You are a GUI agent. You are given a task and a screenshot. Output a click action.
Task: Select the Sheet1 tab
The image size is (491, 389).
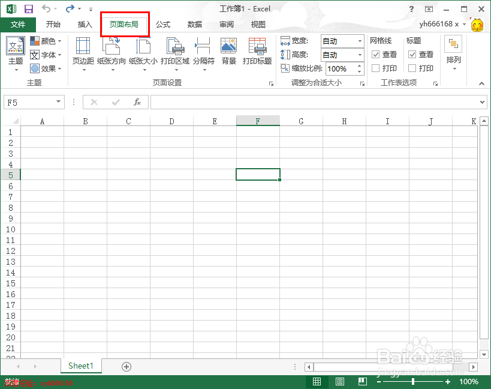click(x=81, y=366)
